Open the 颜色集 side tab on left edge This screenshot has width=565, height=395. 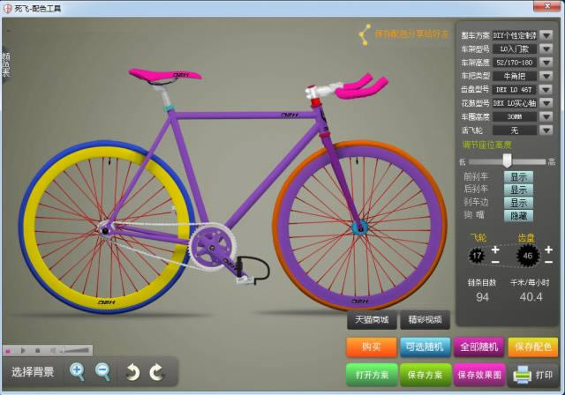click(x=6, y=64)
